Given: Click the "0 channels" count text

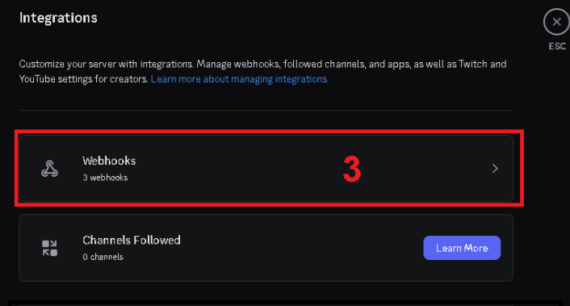Looking at the screenshot, I should 103,257.
